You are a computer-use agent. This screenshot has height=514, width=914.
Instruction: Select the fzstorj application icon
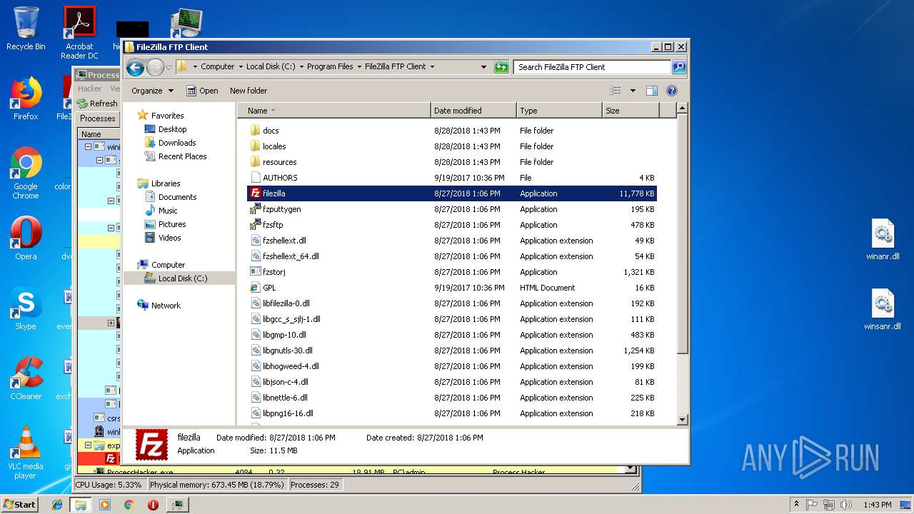(x=256, y=272)
